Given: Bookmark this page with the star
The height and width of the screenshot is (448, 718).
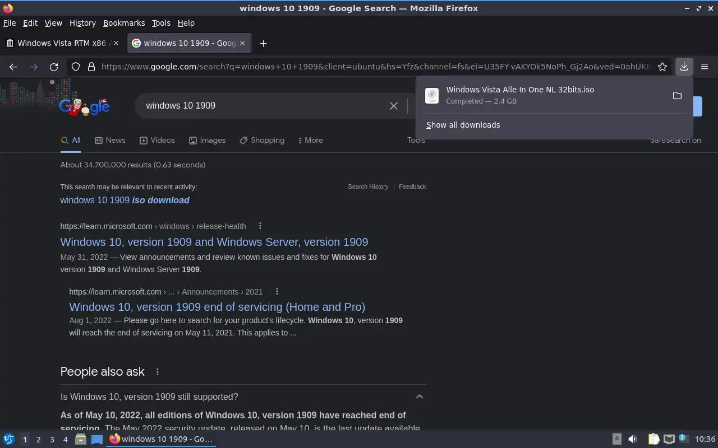Looking at the screenshot, I should [662, 67].
